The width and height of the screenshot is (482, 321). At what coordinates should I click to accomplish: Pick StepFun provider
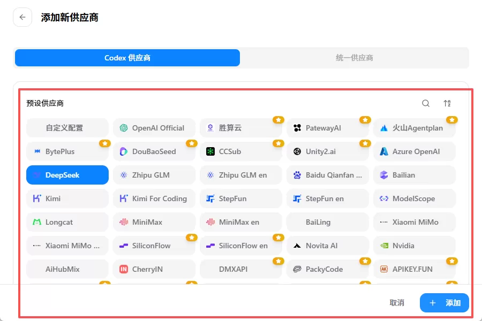point(240,198)
